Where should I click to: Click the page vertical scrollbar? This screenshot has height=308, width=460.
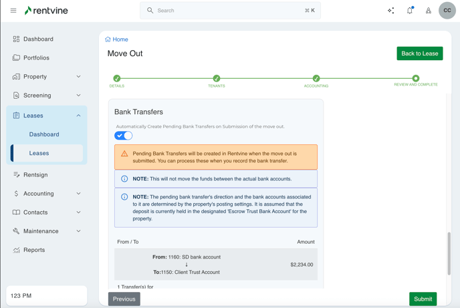click(449, 254)
